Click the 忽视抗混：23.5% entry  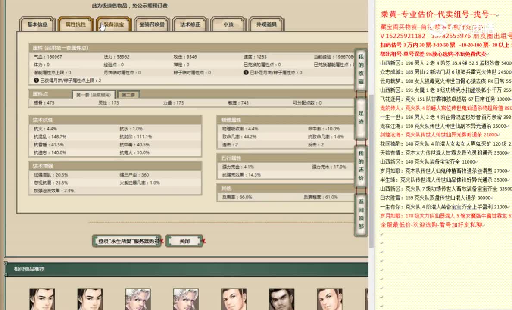coord(51,183)
